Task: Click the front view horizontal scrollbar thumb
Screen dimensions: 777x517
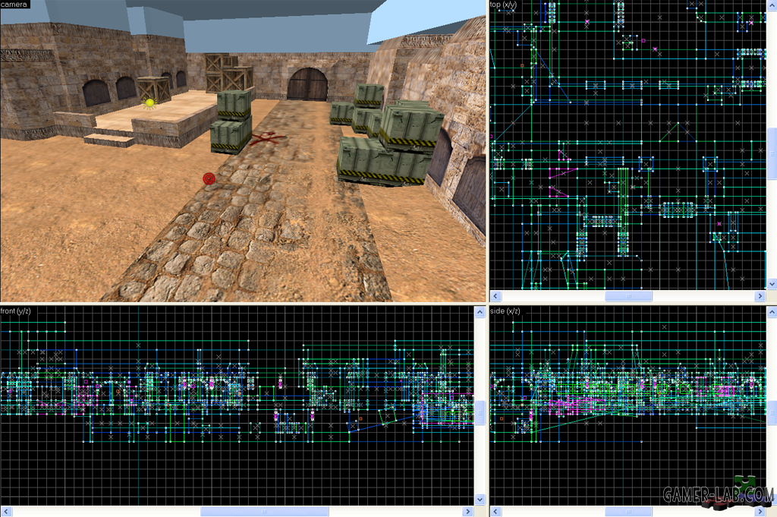Action: click(265, 512)
